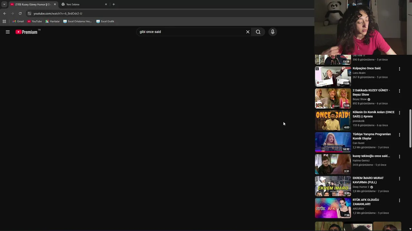Play 2 Dakikada KUZEY GÜNEY thumbnail
The width and height of the screenshot is (412, 231).
pyautogui.click(x=333, y=98)
